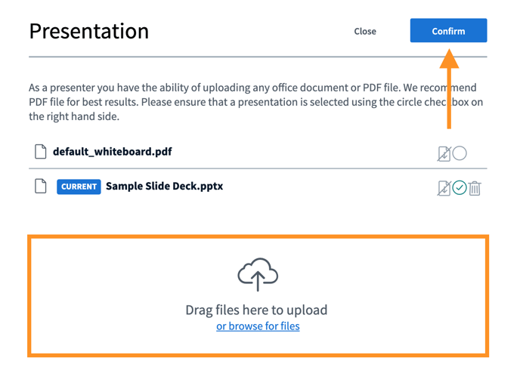Click the presenter instructions paragraph
This screenshot has height=389, width=520.
227,102
